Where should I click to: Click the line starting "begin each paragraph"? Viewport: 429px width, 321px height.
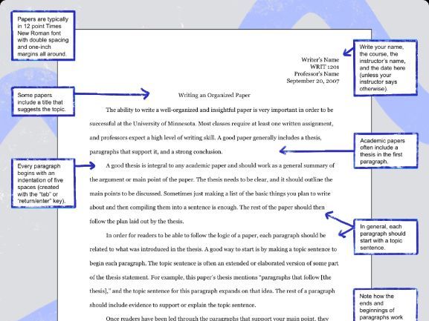(x=214, y=263)
